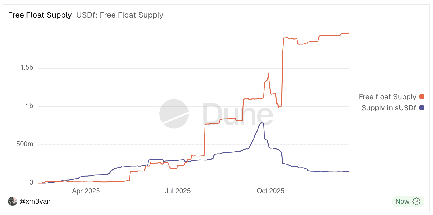Click subtitle USDf: Free Float Supply

pyautogui.click(x=120, y=15)
